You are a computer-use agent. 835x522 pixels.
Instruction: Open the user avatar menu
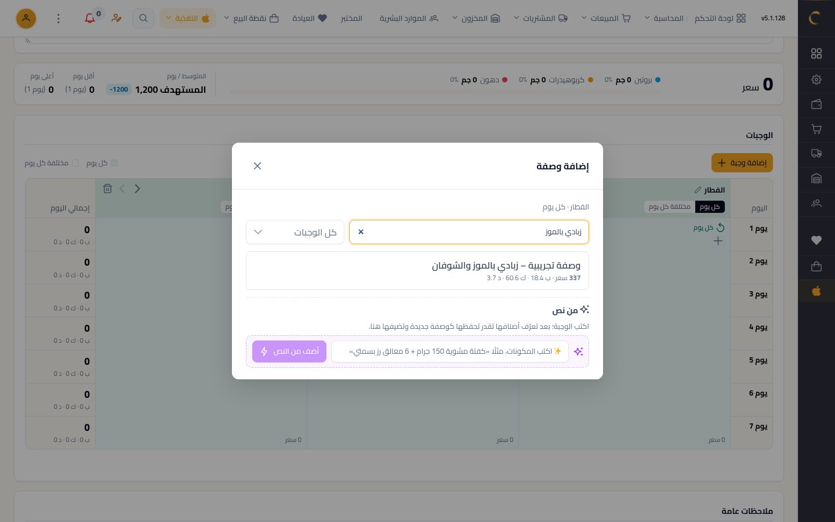click(x=26, y=18)
